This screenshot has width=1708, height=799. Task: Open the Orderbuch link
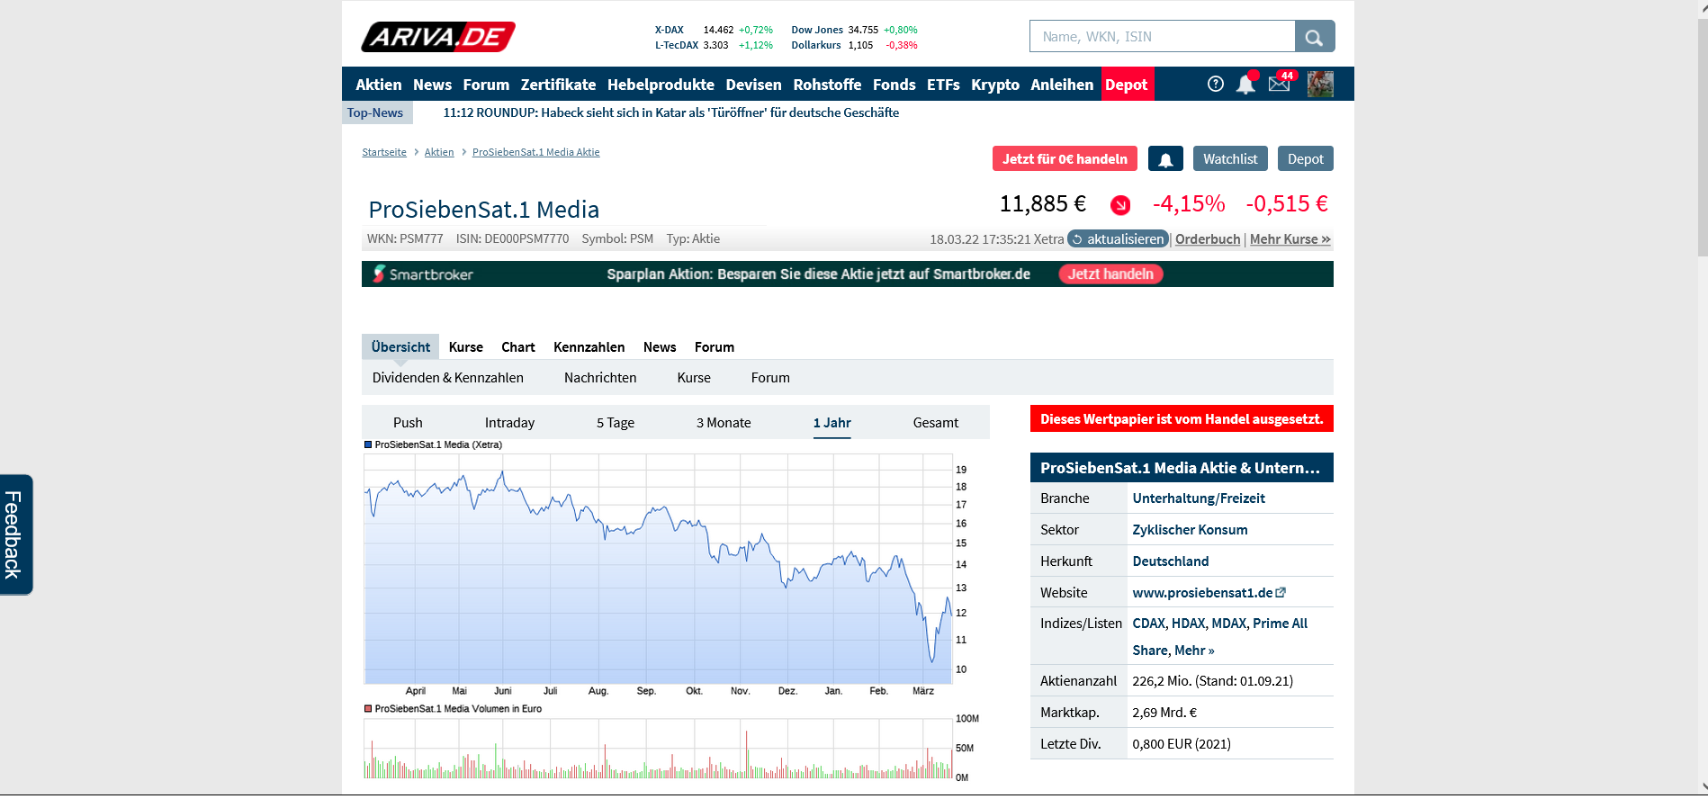click(1208, 239)
